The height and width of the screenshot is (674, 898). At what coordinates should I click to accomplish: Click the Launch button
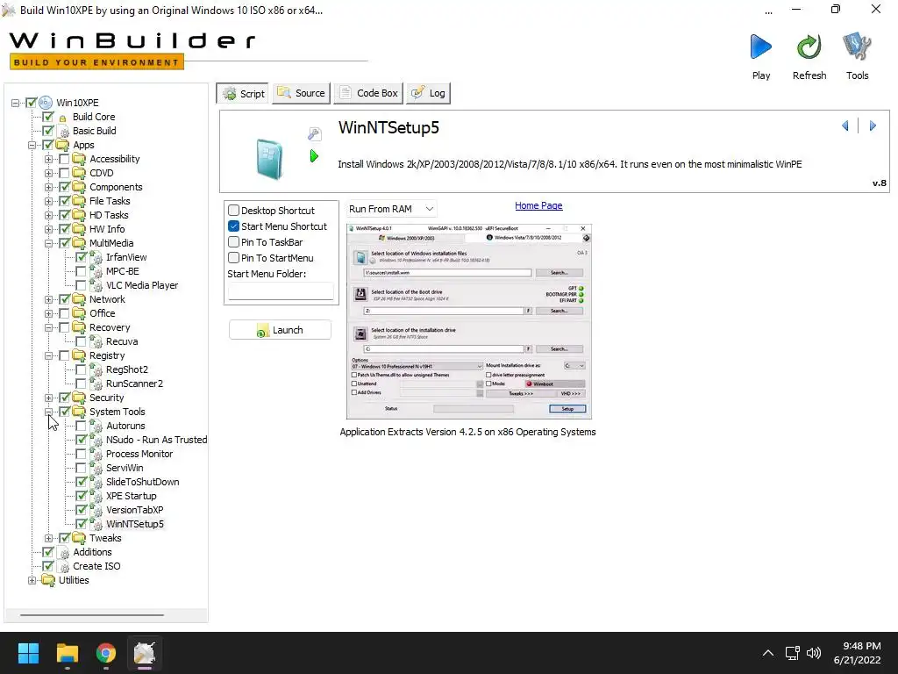tap(280, 330)
